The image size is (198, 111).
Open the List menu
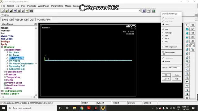click(x=17, y=6)
